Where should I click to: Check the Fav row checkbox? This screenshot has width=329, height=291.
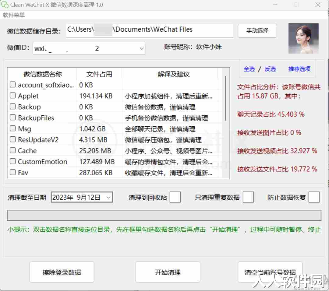click(13, 172)
